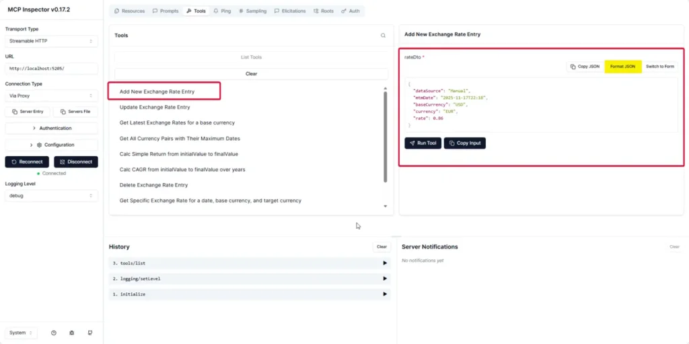
Task: Open the Transport Type dropdown
Action: coord(52,41)
